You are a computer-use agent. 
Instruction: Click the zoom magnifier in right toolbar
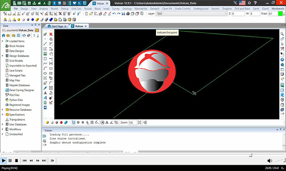click(x=282, y=34)
